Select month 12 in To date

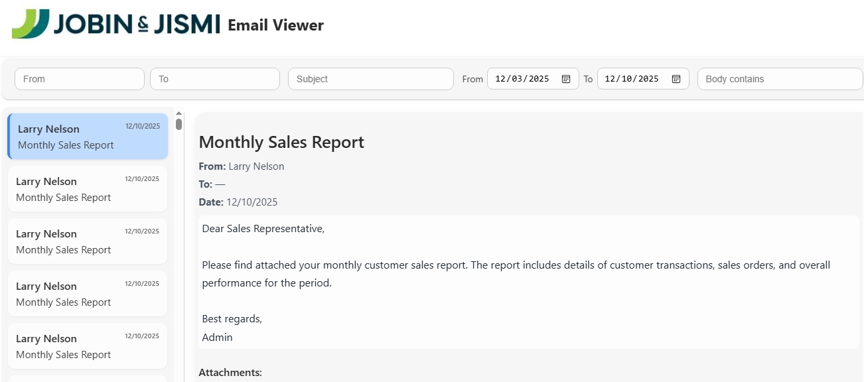point(611,79)
